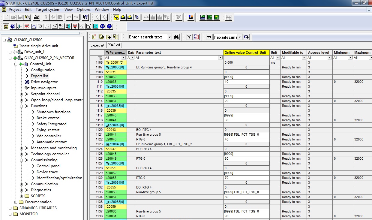
Task: Select Drive navigator in tree
Action: coord(44,82)
